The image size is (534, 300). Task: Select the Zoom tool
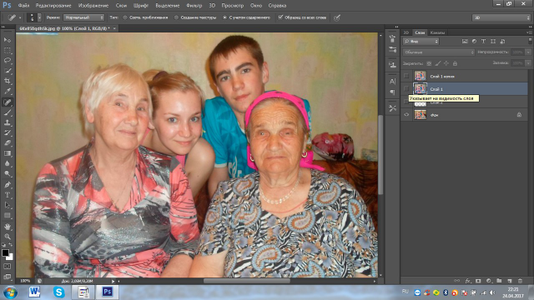pos(8,237)
